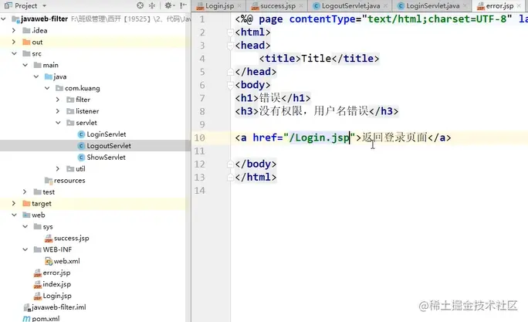Click the success.jsp file icon in tree

(49, 239)
